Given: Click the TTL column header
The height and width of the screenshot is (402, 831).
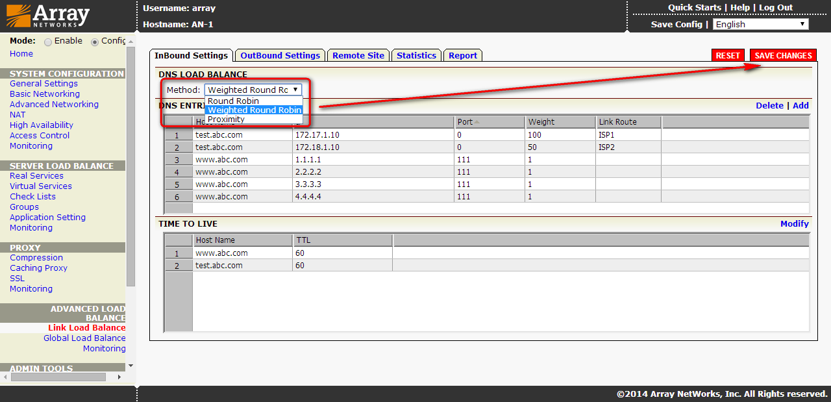Looking at the screenshot, I should coord(343,240).
